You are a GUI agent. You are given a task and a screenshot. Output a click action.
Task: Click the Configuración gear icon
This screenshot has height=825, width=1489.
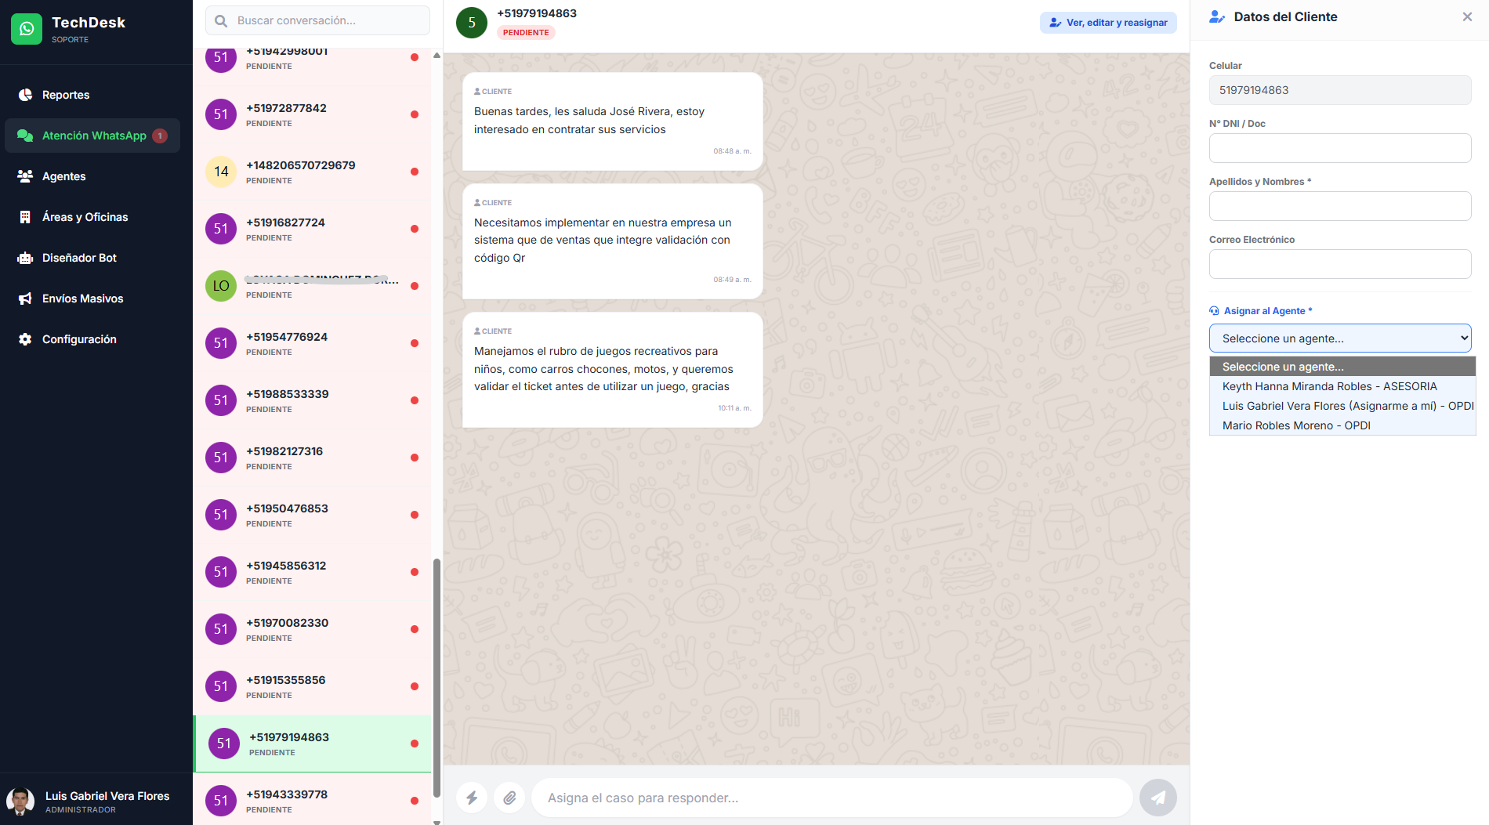(x=25, y=339)
